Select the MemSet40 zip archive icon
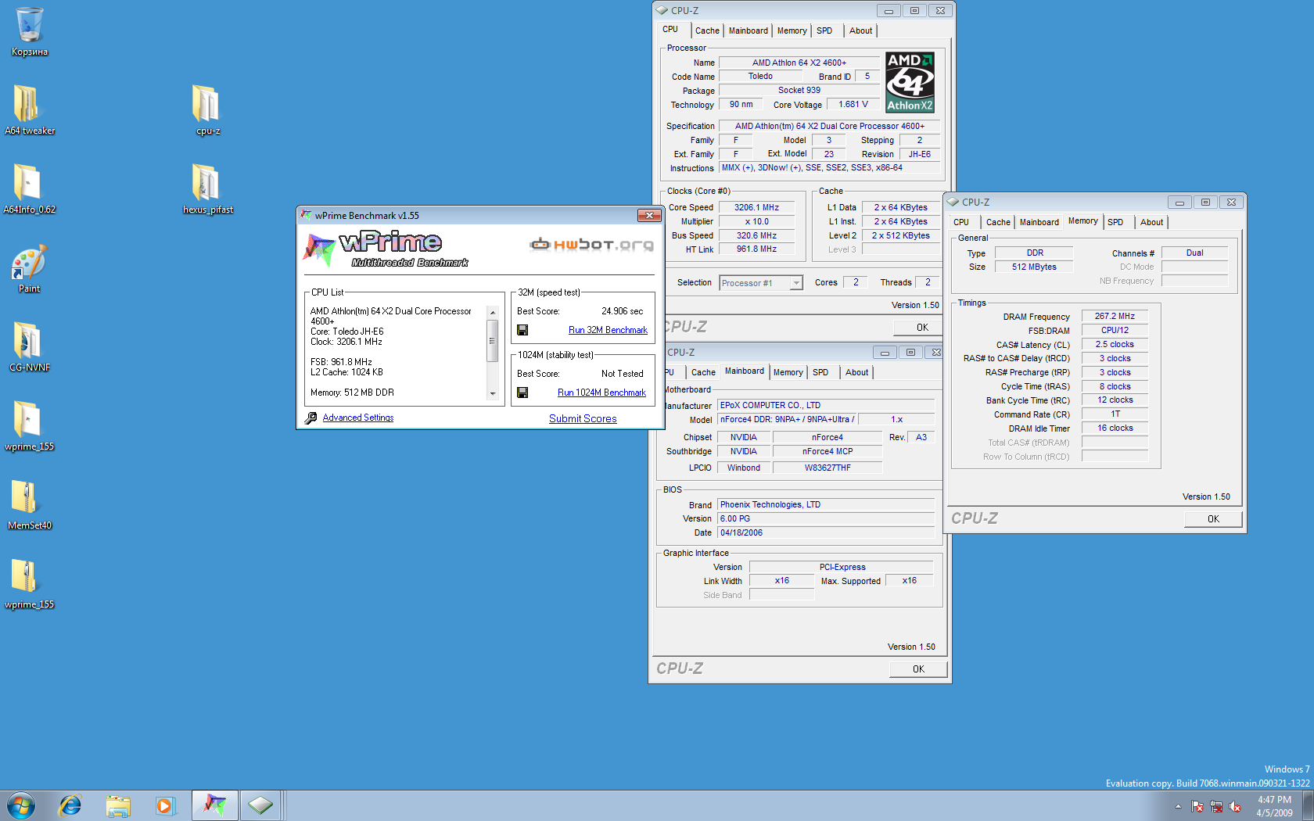The width and height of the screenshot is (1314, 821). (29, 504)
